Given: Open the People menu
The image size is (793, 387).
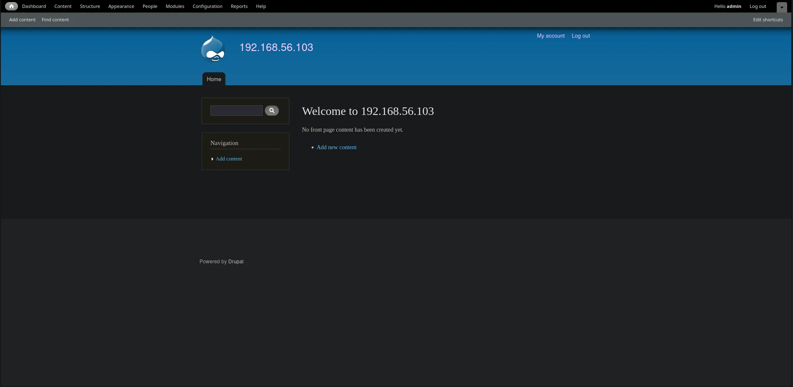Looking at the screenshot, I should tap(150, 6).
